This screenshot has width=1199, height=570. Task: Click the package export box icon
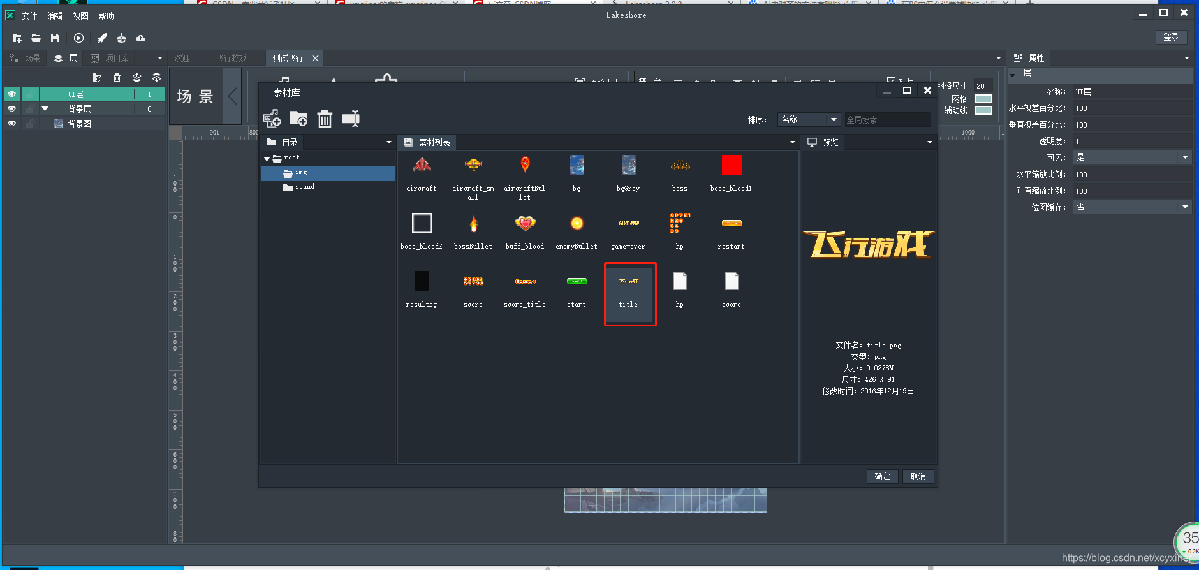(121, 38)
